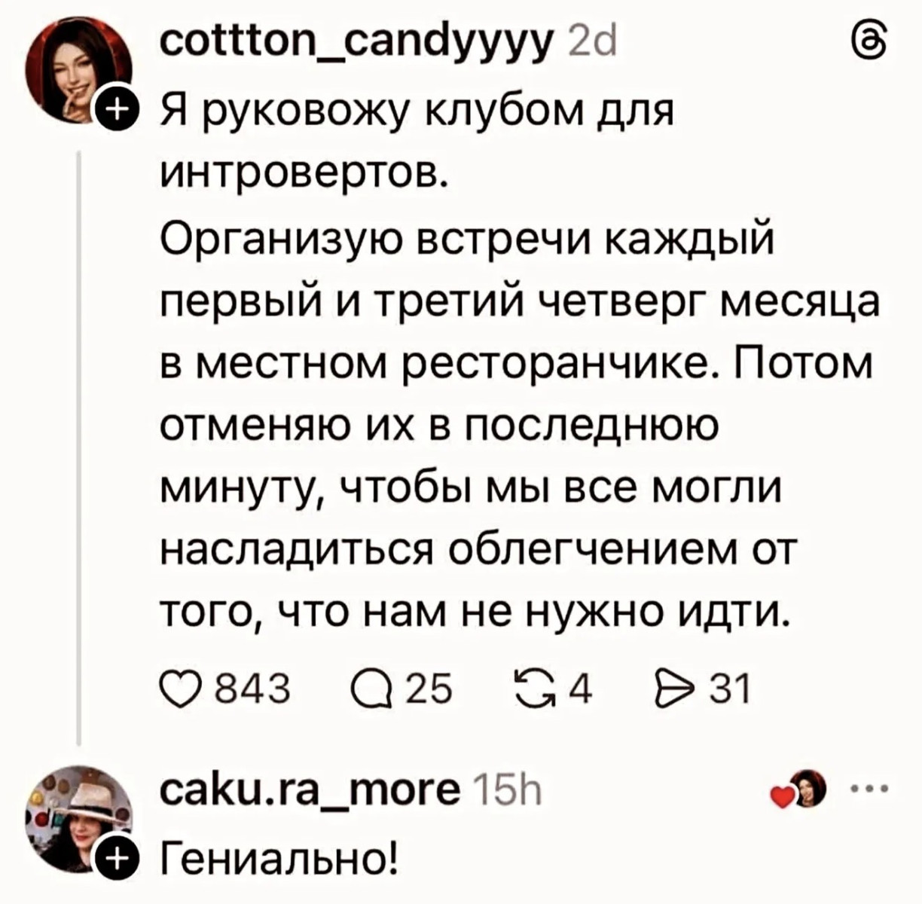View the 25 replies count
The height and width of the screenshot is (904, 922).
[x=429, y=689]
